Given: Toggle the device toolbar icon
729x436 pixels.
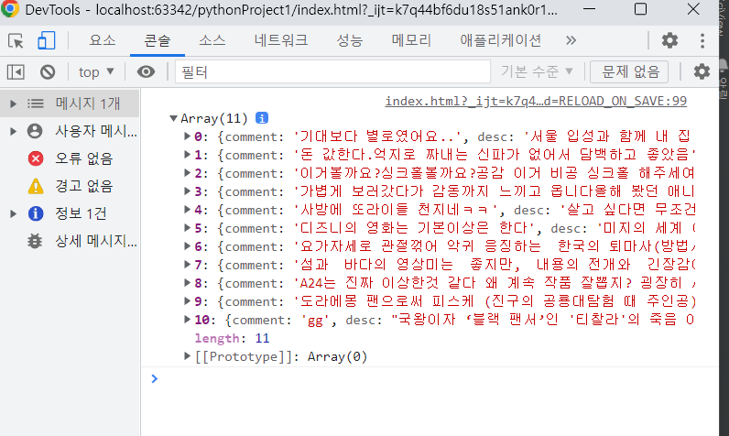Looking at the screenshot, I should pyautogui.click(x=46, y=41).
